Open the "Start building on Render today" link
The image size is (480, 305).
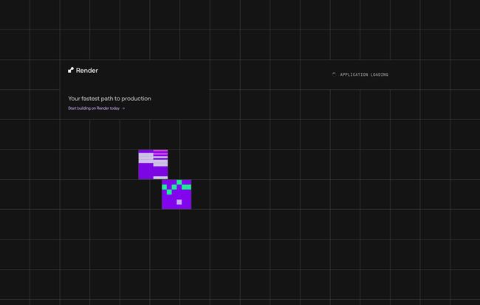97,108
